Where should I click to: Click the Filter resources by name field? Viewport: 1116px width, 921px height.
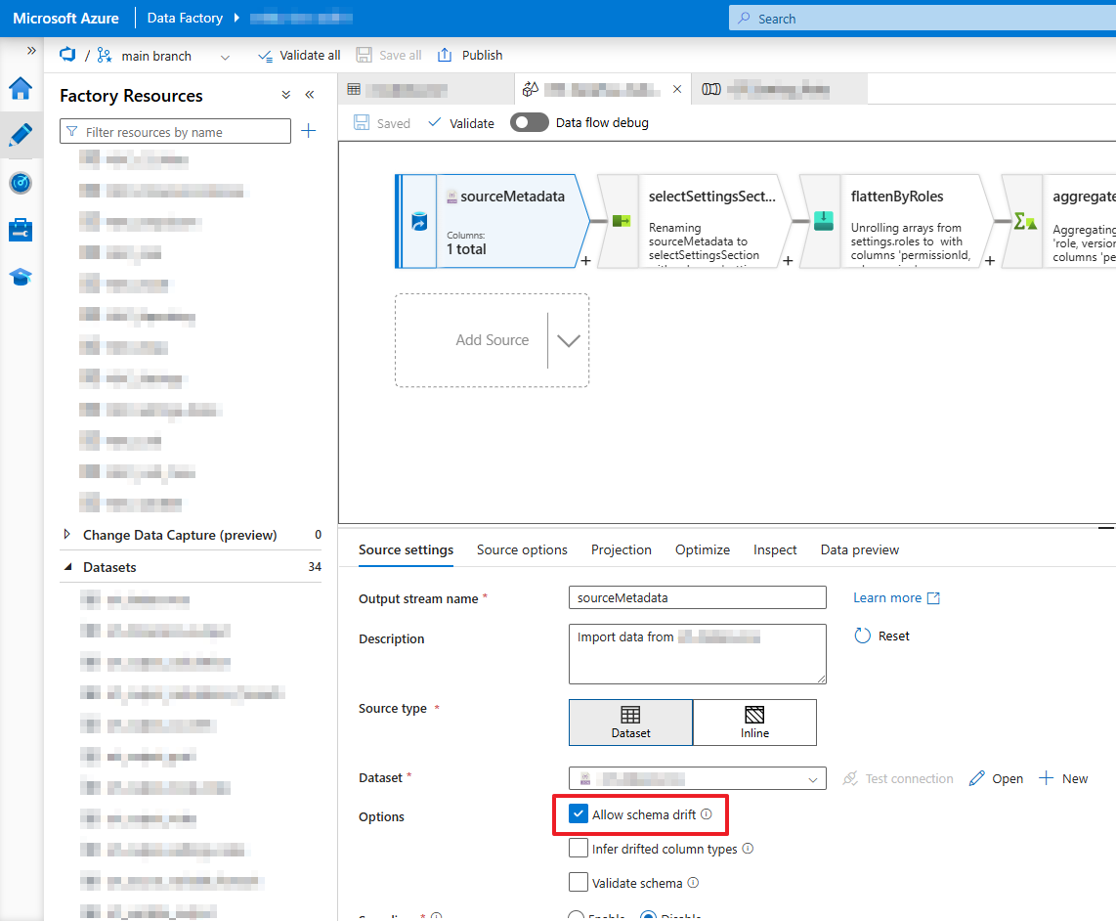(175, 131)
